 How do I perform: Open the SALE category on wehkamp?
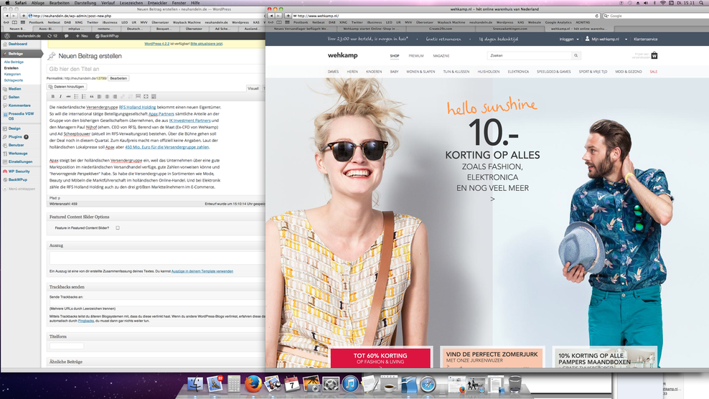653,72
